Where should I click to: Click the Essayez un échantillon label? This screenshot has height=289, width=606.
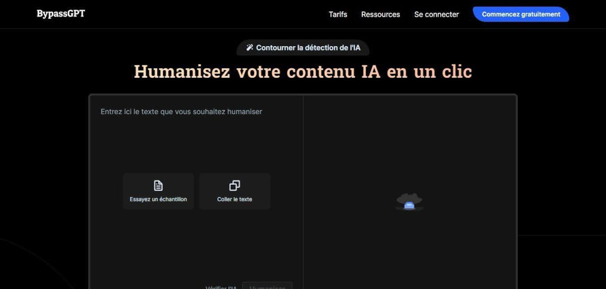click(158, 199)
